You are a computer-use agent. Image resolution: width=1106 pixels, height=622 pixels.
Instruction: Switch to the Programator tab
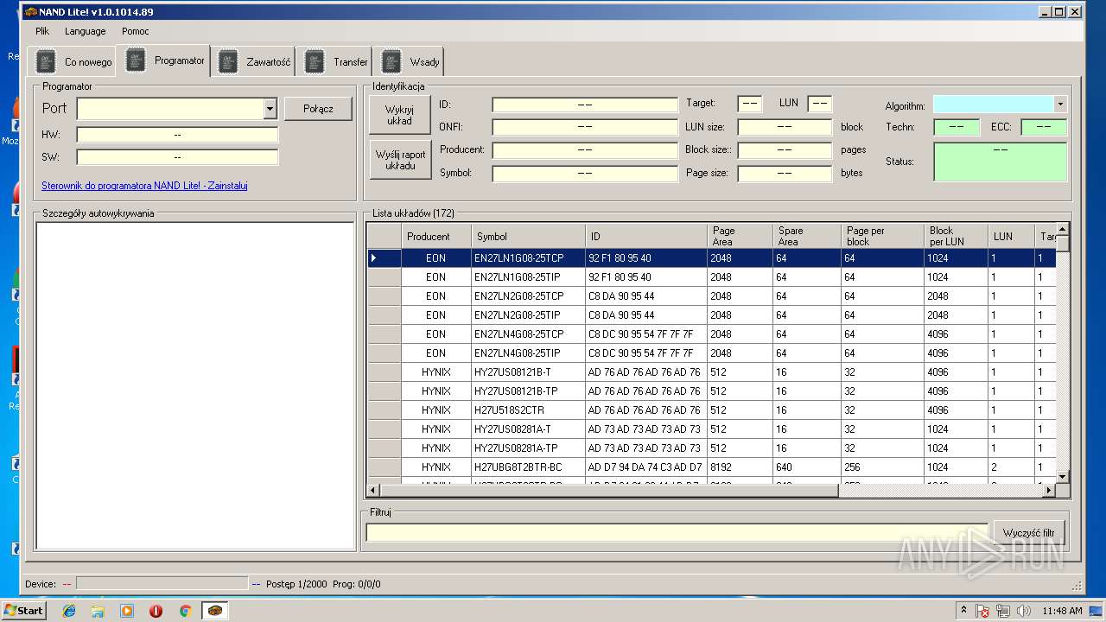tap(165, 60)
